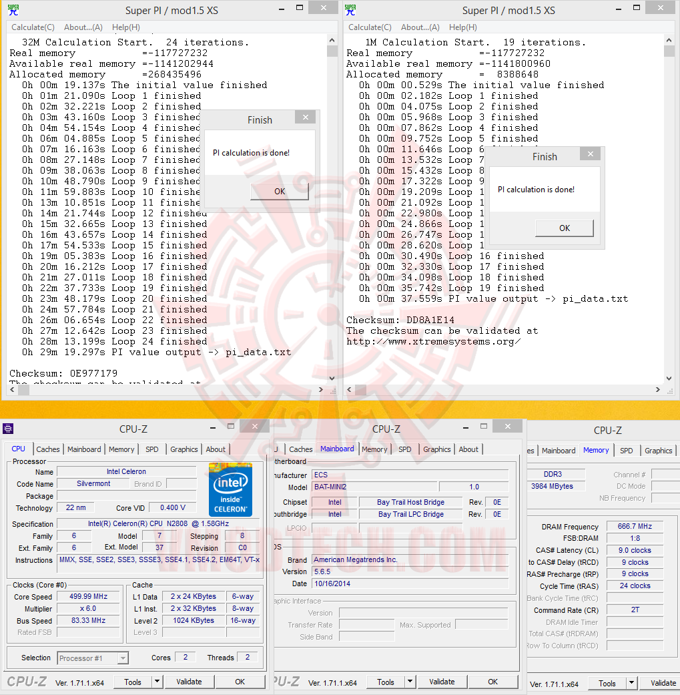
Task: Open SPD tab in middle CPU-Z window
Action: [405, 449]
